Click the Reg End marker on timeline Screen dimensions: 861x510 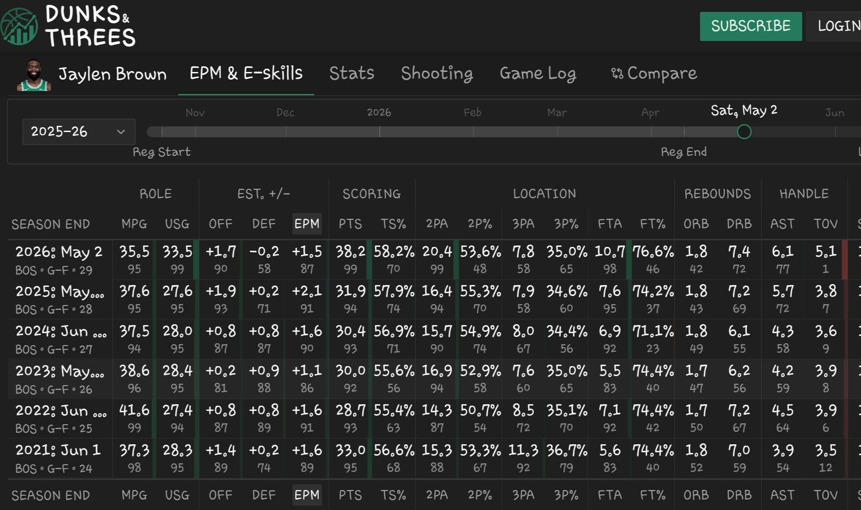pos(683,152)
